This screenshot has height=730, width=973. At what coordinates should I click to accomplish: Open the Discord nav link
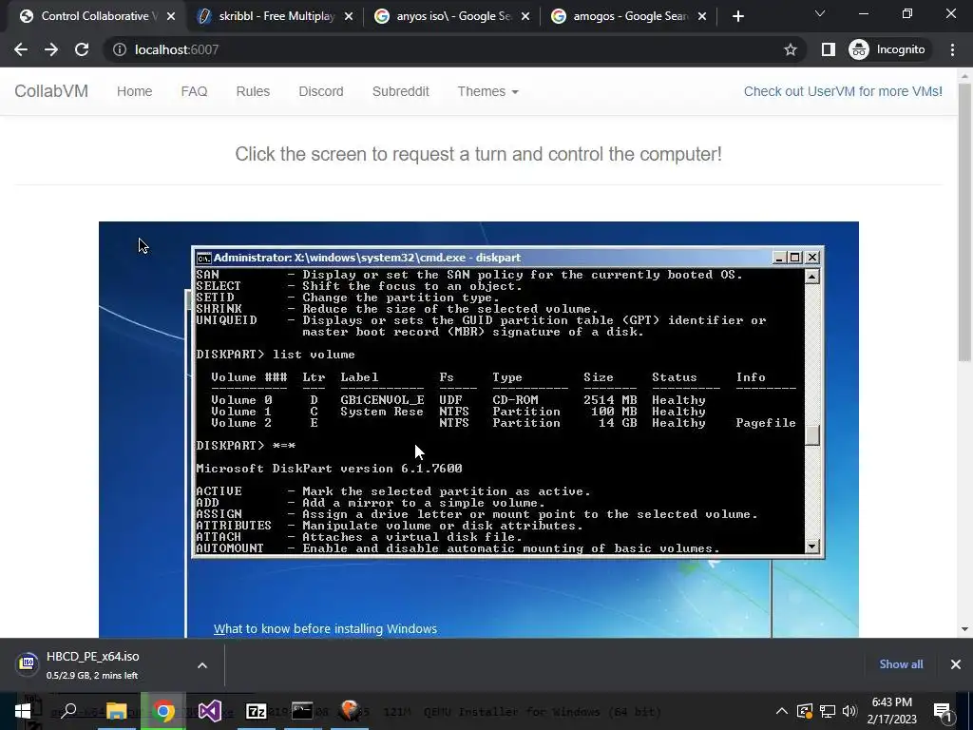pyautogui.click(x=321, y=91)
